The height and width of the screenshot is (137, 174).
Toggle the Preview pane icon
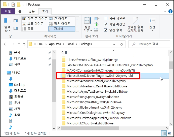(16, 21)
